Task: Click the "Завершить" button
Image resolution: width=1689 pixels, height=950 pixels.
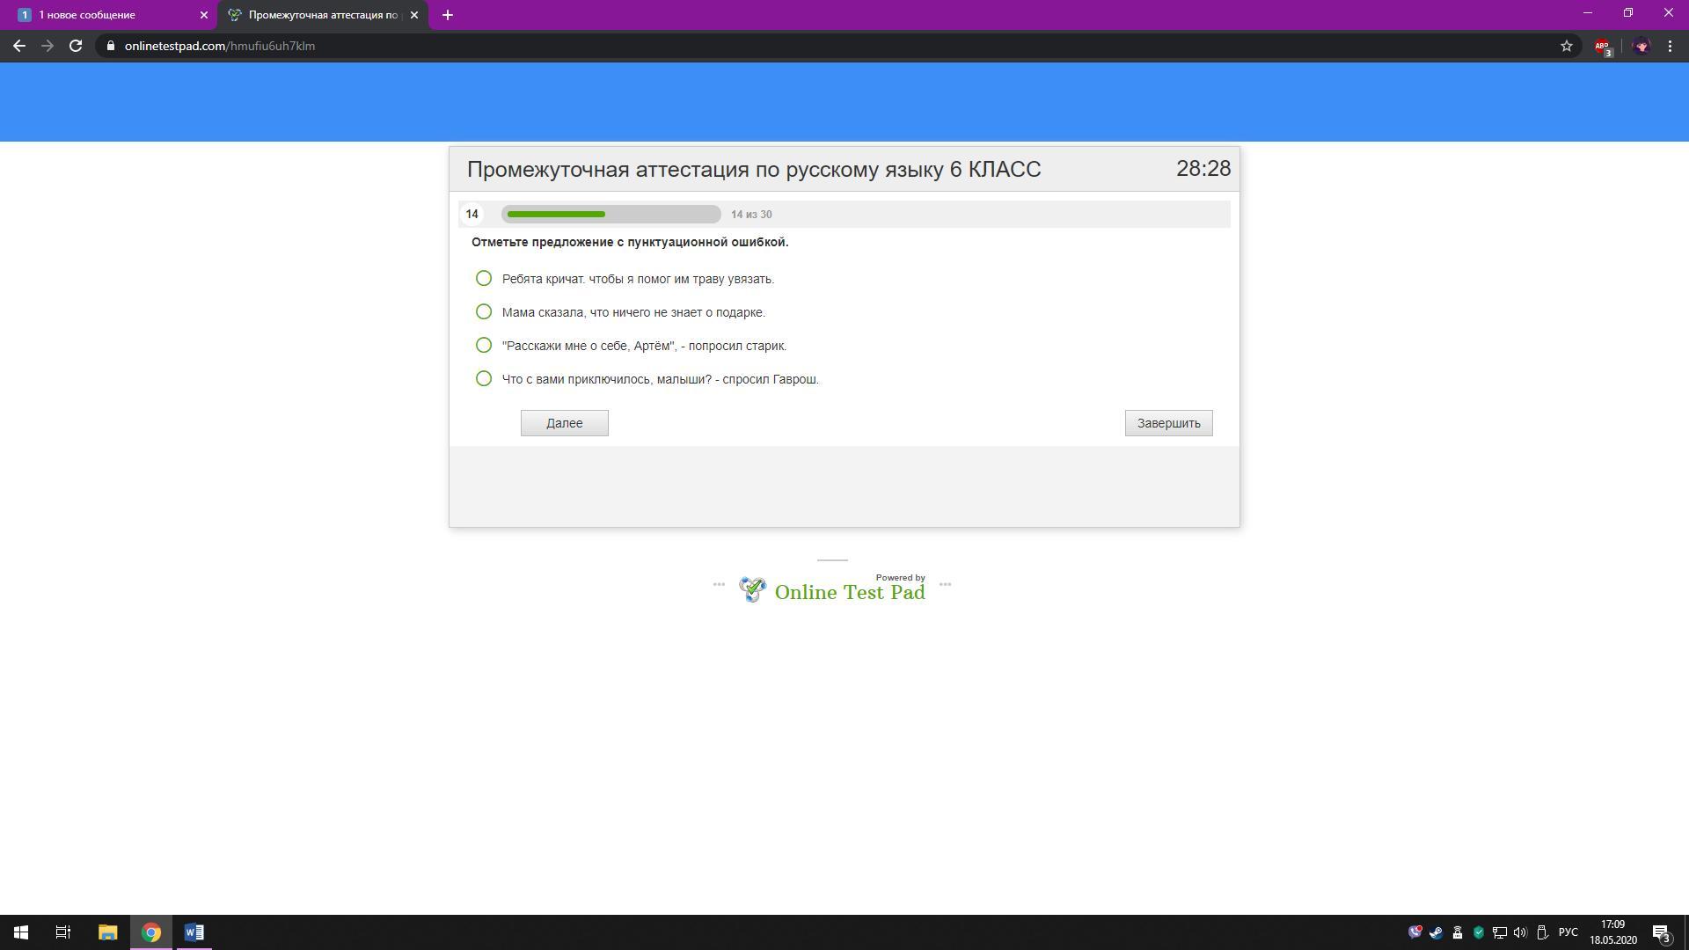Action: click(1168, 423)
